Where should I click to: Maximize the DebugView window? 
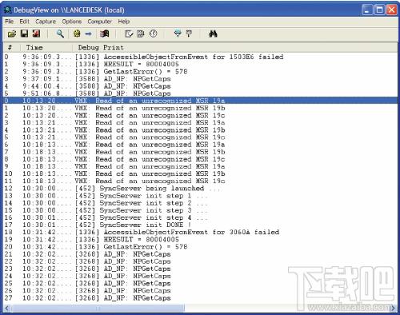[380, 10]
